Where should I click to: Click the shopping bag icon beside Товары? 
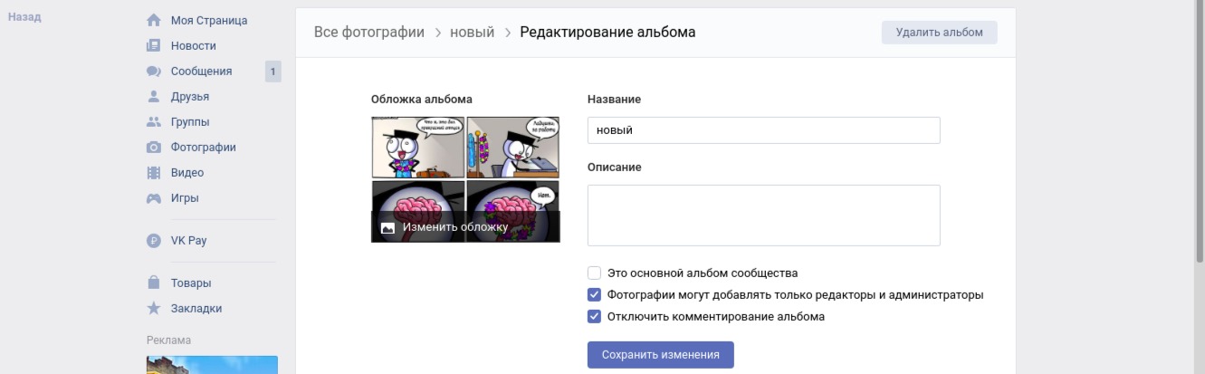point(154,283)
